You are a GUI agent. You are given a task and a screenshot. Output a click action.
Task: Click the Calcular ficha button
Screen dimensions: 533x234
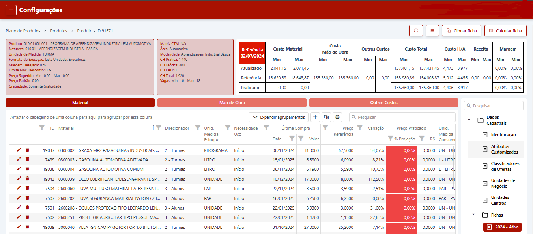[505, 31]
